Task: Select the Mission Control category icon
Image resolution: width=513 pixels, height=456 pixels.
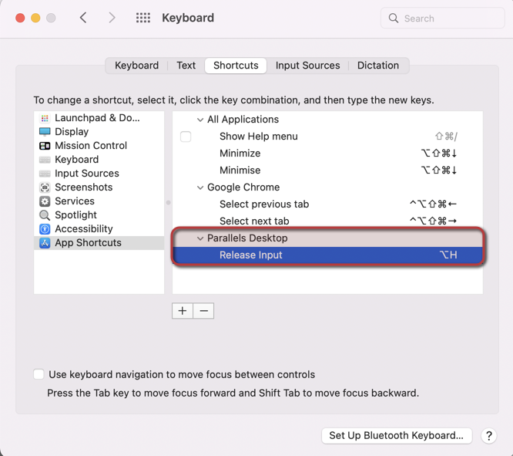Action: (x=45, y=146)
